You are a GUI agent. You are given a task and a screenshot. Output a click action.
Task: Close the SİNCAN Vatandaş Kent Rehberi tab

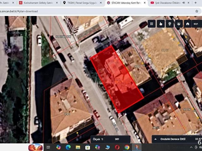145,3
